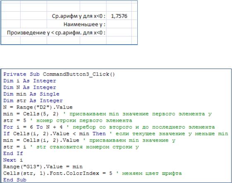Click the code 'For i = 6 To N + 4'
Viewport: 232px width, 183px height.
pyautogui.click(x=33, y=127)
